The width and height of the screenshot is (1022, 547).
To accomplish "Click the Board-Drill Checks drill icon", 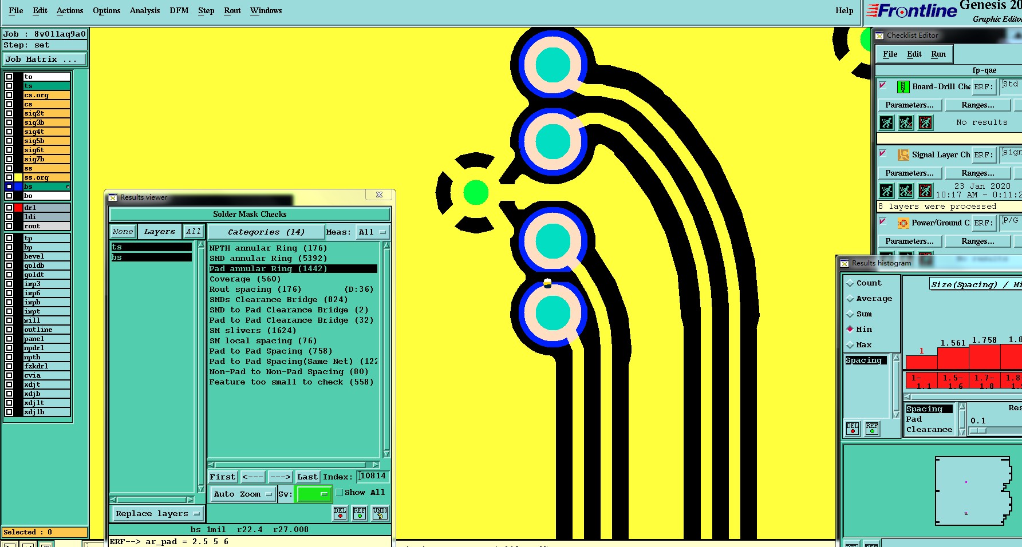I will [x=903, y=87].
